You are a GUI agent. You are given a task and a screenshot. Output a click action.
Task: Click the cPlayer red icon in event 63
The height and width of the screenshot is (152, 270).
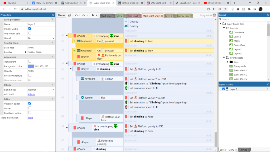point(82,118)
